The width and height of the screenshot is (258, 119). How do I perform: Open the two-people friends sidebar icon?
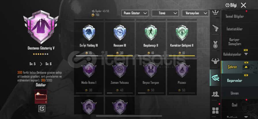coord(215,94)
